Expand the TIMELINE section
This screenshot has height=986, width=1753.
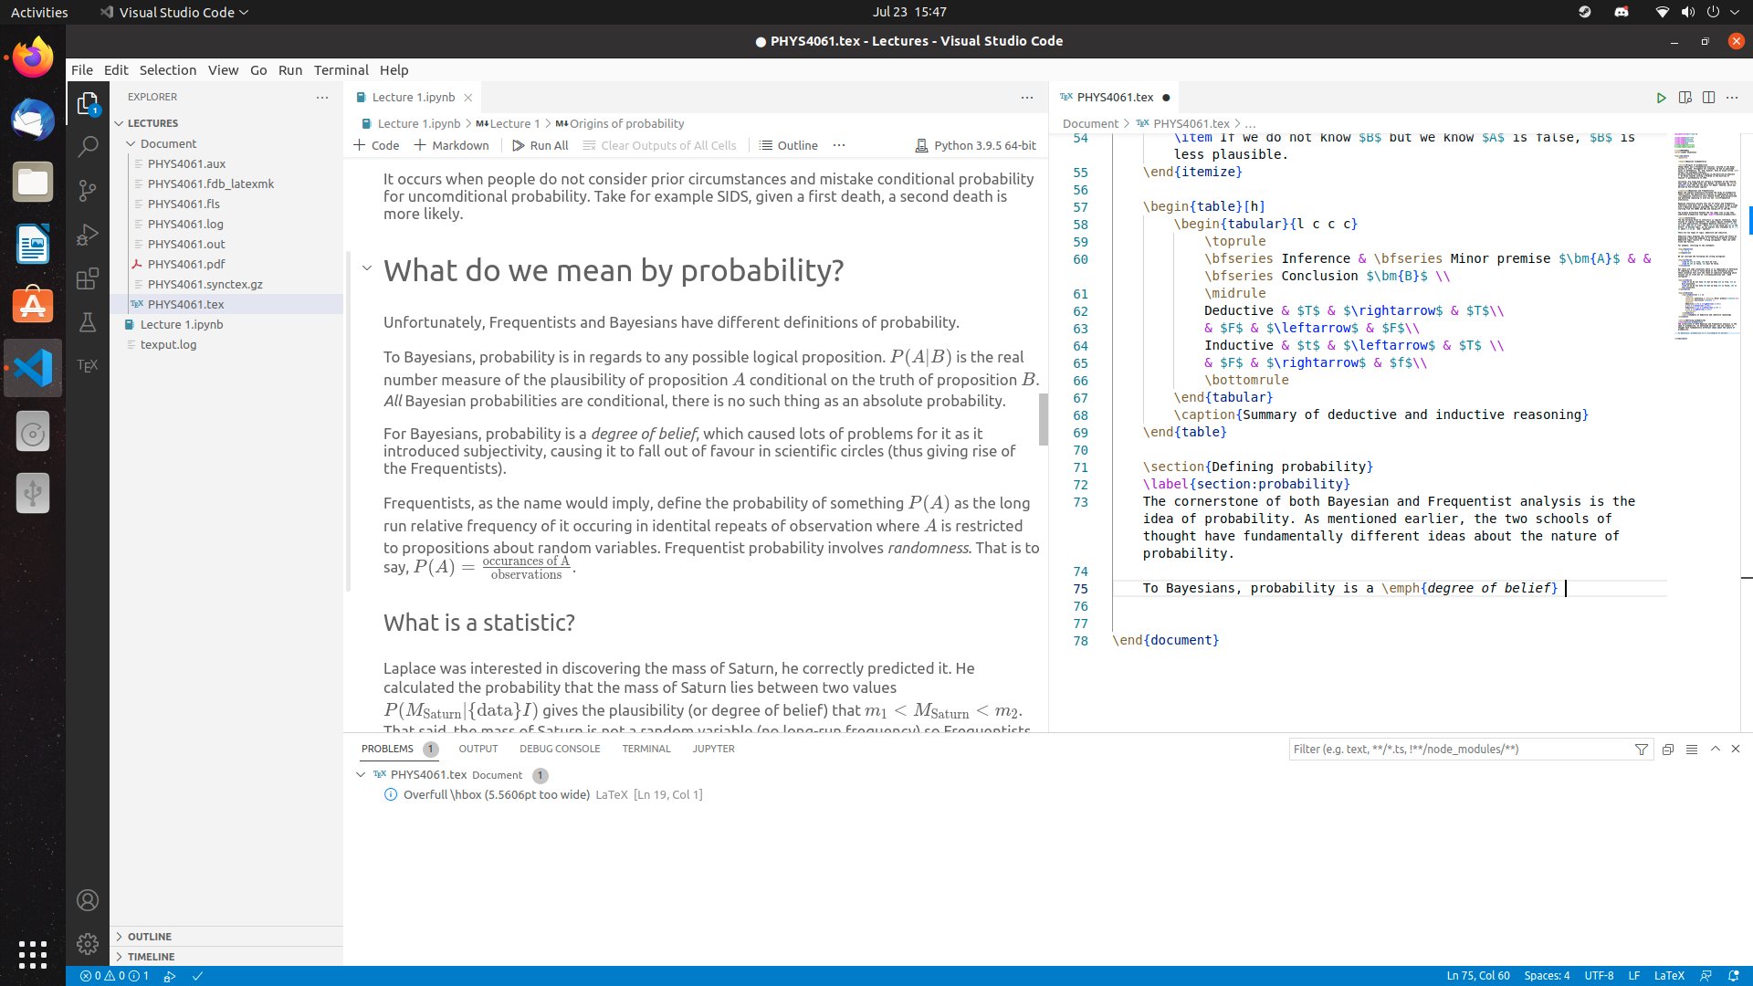(x=151, y=957)
